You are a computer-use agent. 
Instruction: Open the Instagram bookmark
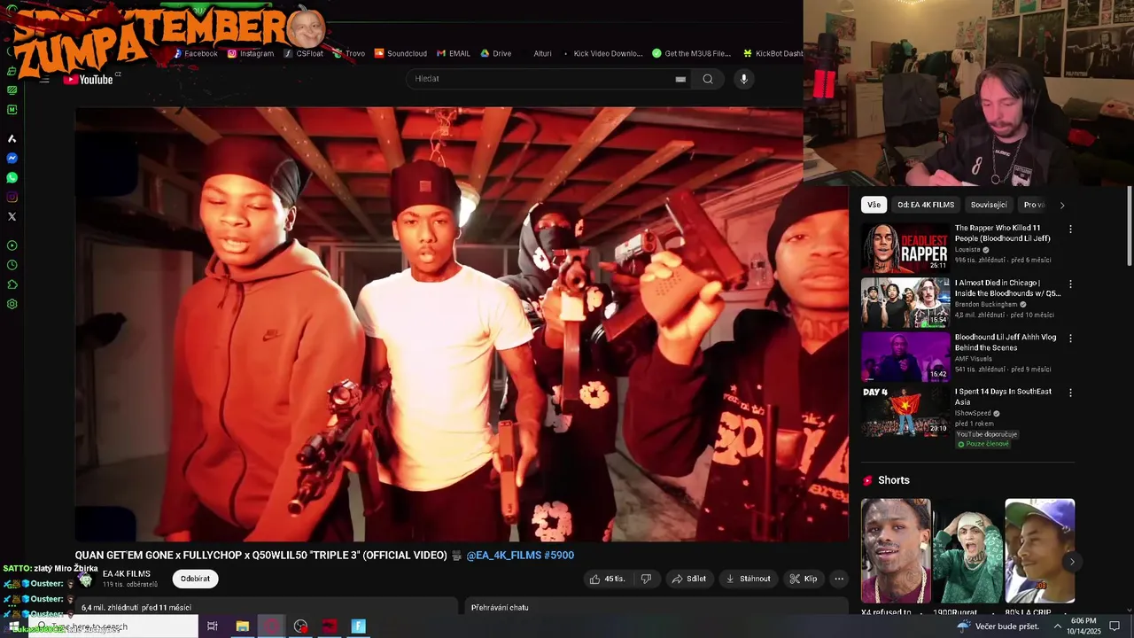tap(251, 53)
